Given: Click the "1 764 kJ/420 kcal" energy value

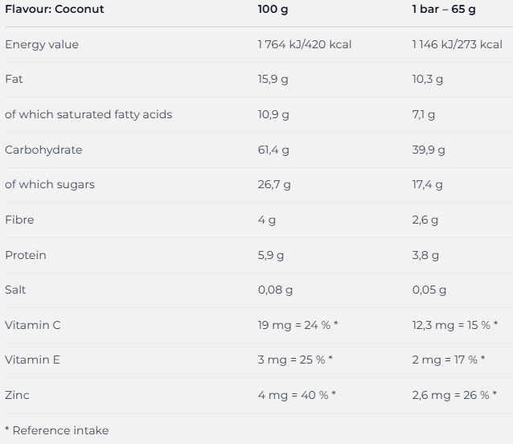Looking at the screenshot, I should (305, 44).
